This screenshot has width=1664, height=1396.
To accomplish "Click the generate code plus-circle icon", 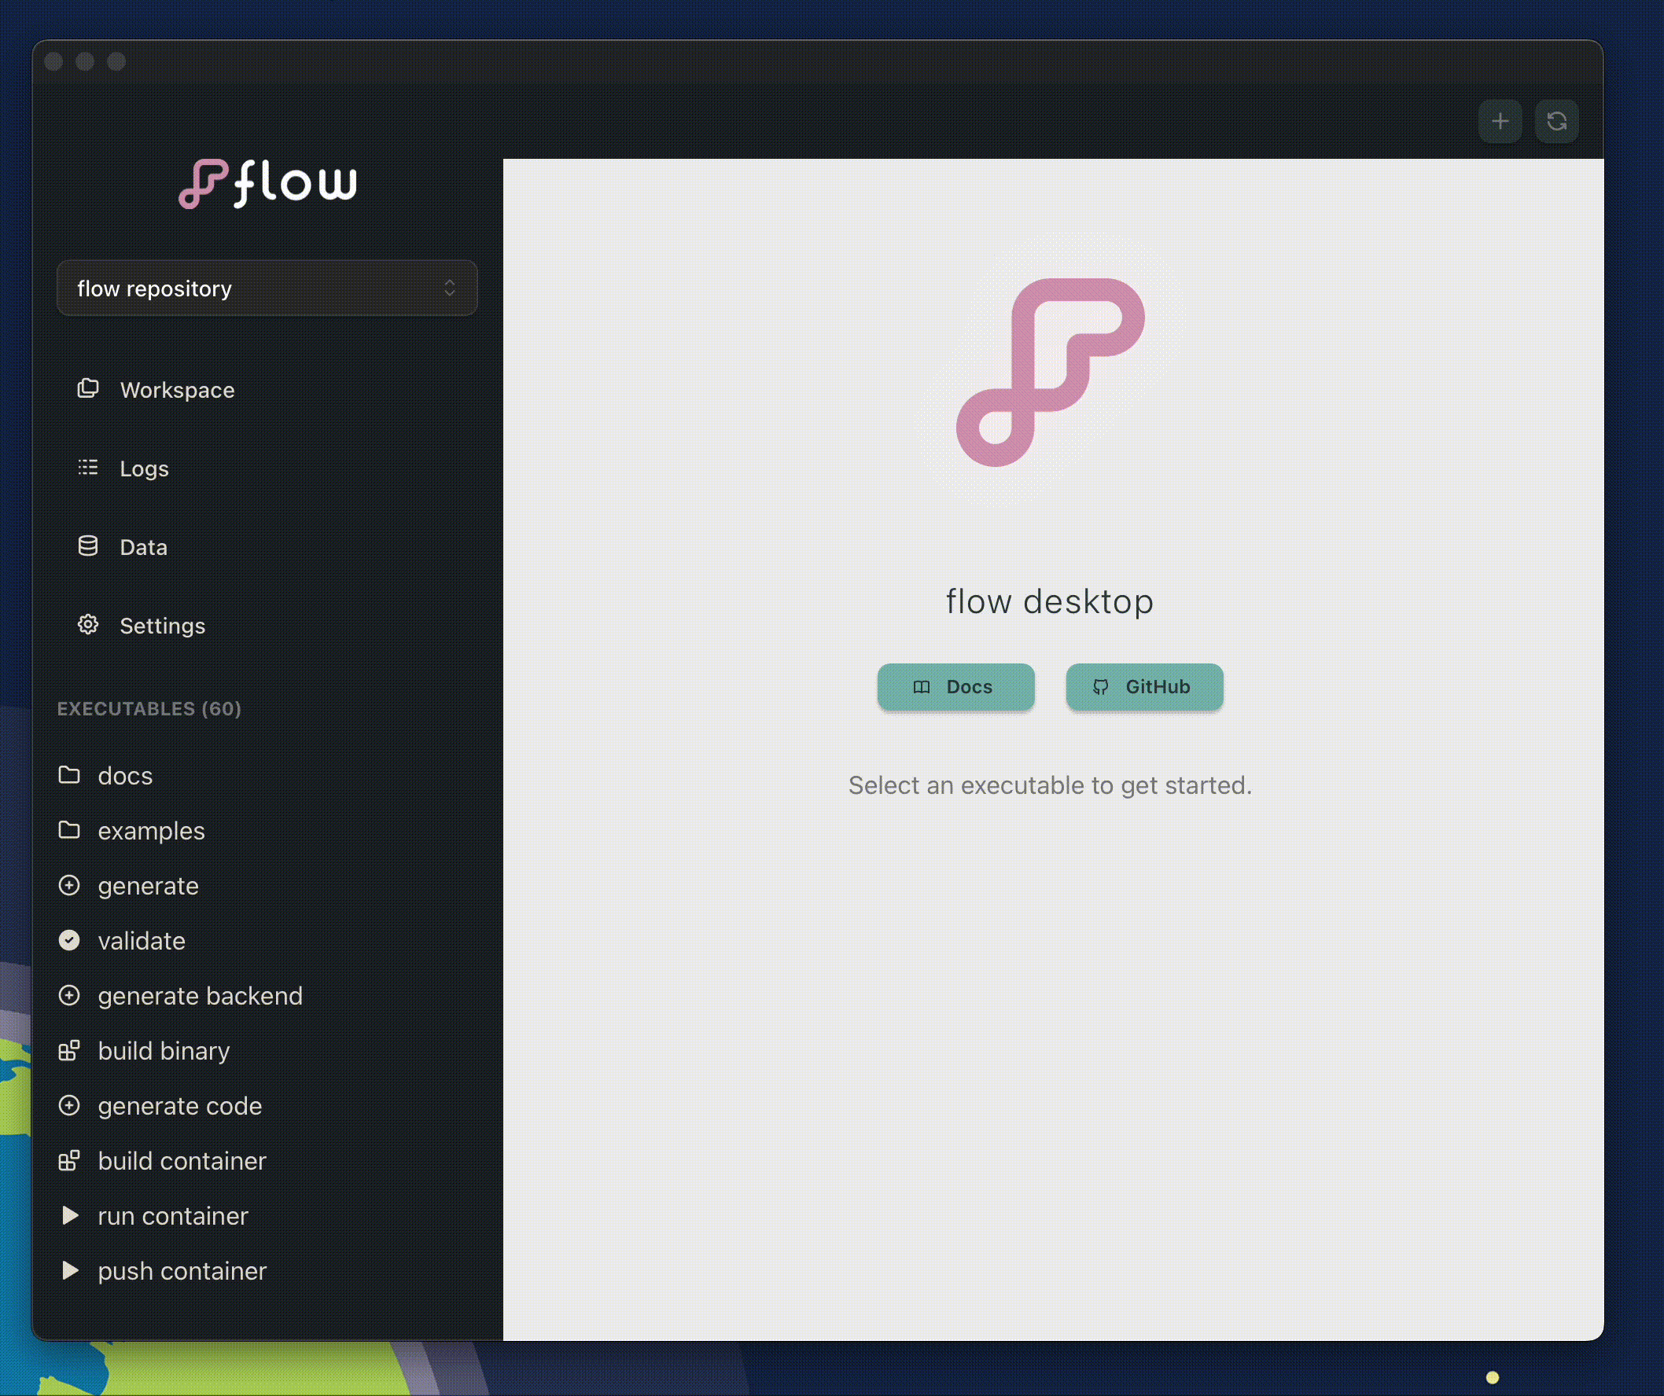I will pyautogui.click(x=70, y=1105).
